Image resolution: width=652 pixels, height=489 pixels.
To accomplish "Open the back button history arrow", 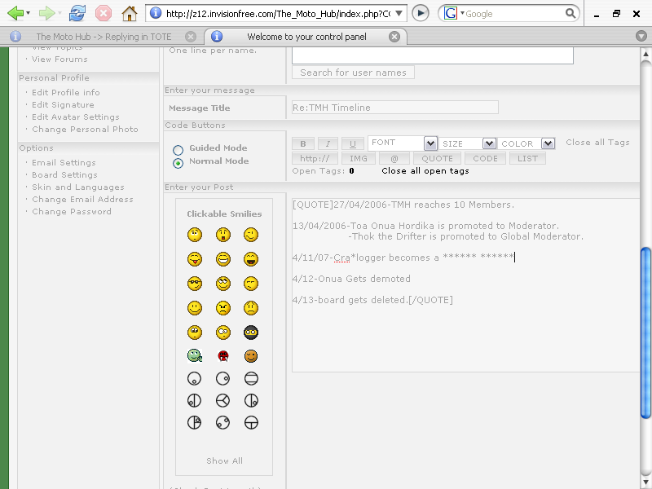I will (28, 13).
